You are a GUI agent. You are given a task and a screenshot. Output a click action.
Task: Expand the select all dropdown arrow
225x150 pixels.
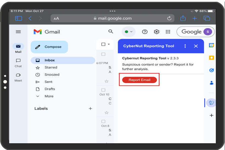coord(109,44)
